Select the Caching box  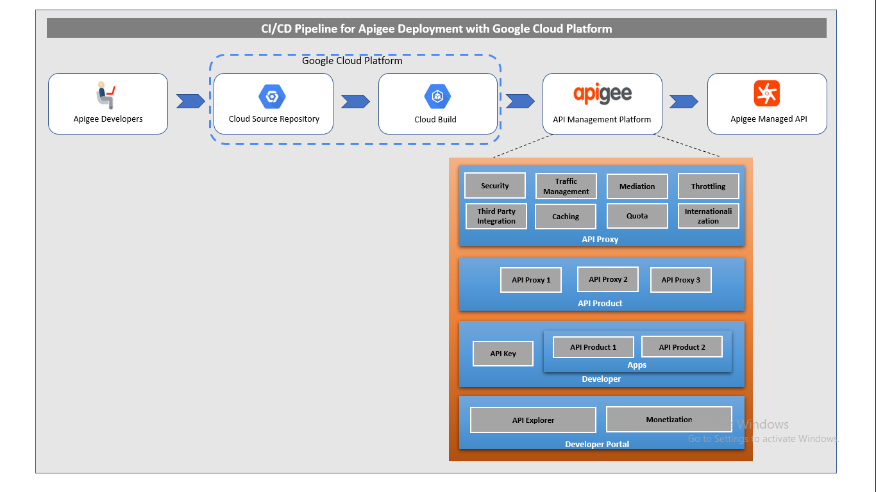pyautogui.click(x=566, y=217)
